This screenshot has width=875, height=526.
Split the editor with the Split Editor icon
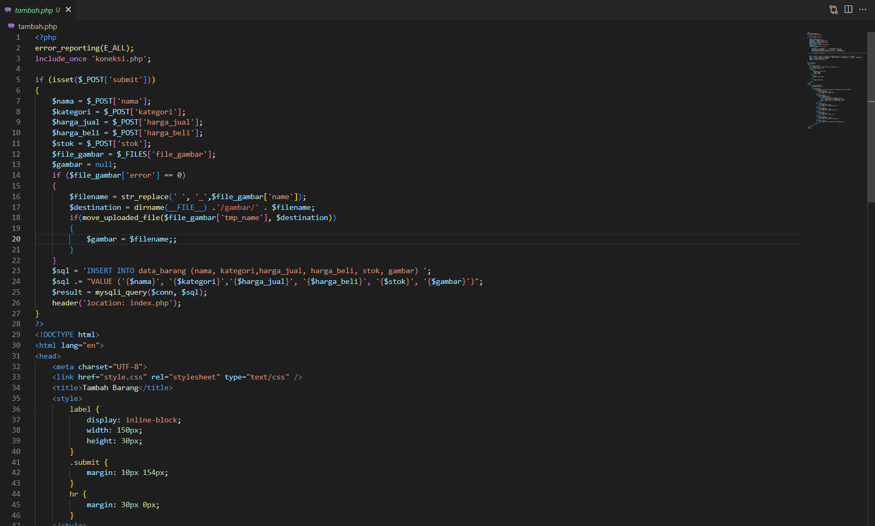pos(848,9)
